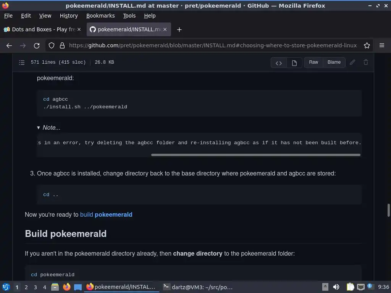This screenshot has height=293, width=391.
Task: Open a new tab with the plus button
Action: [179, 30]
